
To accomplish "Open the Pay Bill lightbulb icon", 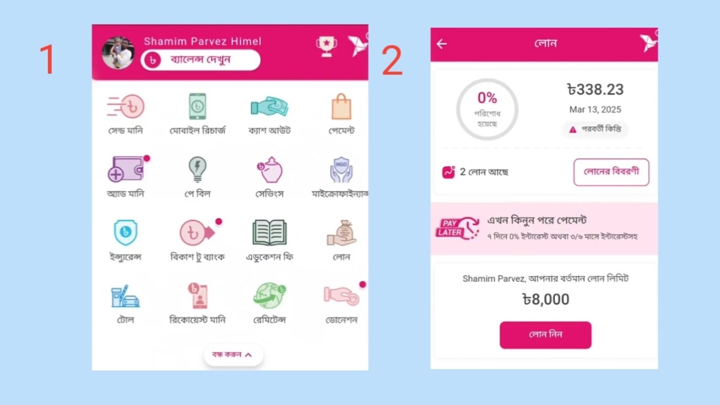I will tap(197, 170).
